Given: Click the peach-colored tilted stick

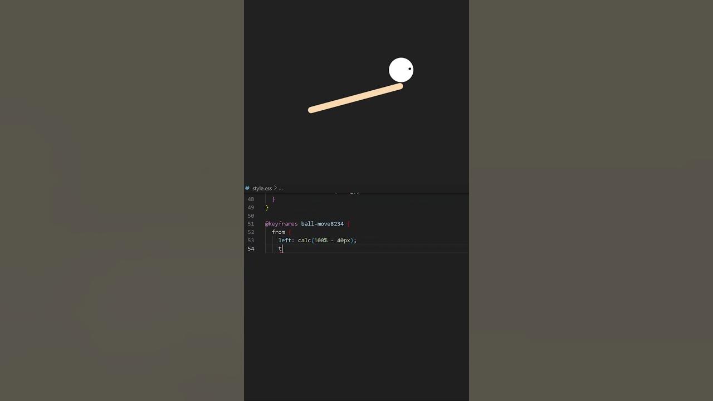Looking at the screenshot, I should coord(355,98).
